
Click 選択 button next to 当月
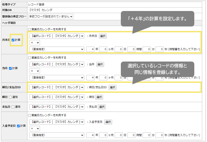point(100,64)
